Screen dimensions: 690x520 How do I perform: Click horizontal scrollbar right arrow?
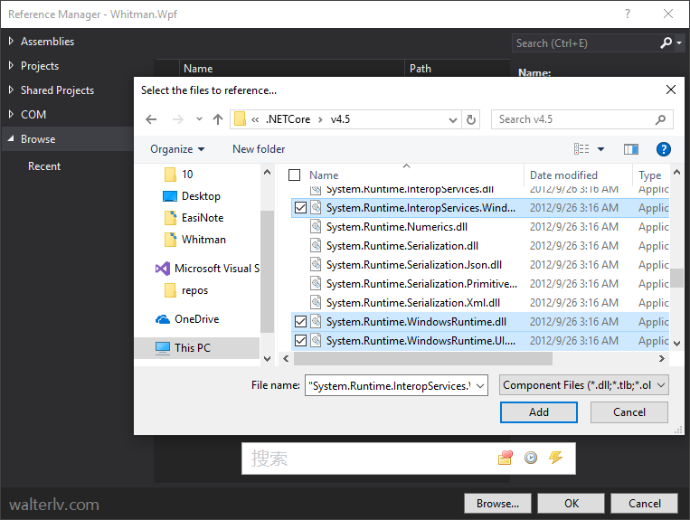[661, 359]
